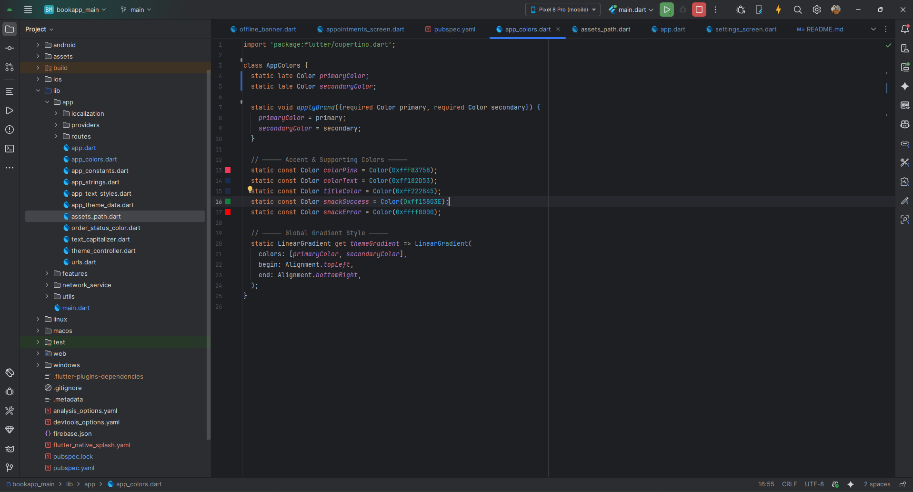The height and width of the screenshot is (492, 913).
Task: Open the user account avatar
Action: 836,10
